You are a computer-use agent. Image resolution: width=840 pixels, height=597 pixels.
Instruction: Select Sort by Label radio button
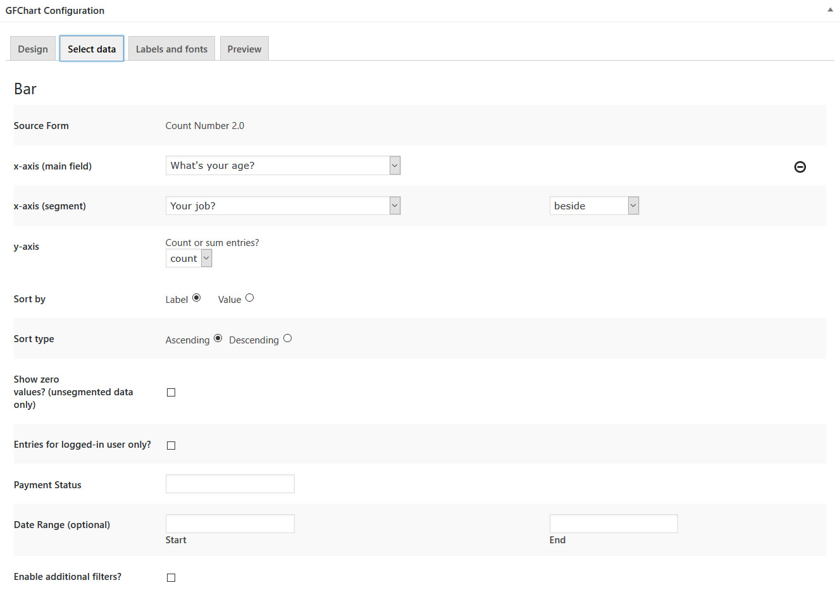(197, 298)
